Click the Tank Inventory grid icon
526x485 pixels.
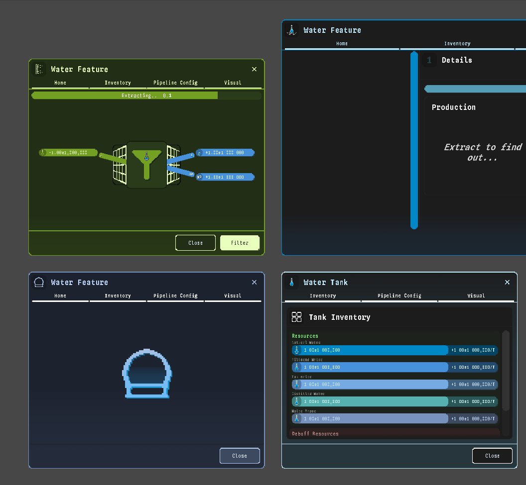(x=297, y=317)
